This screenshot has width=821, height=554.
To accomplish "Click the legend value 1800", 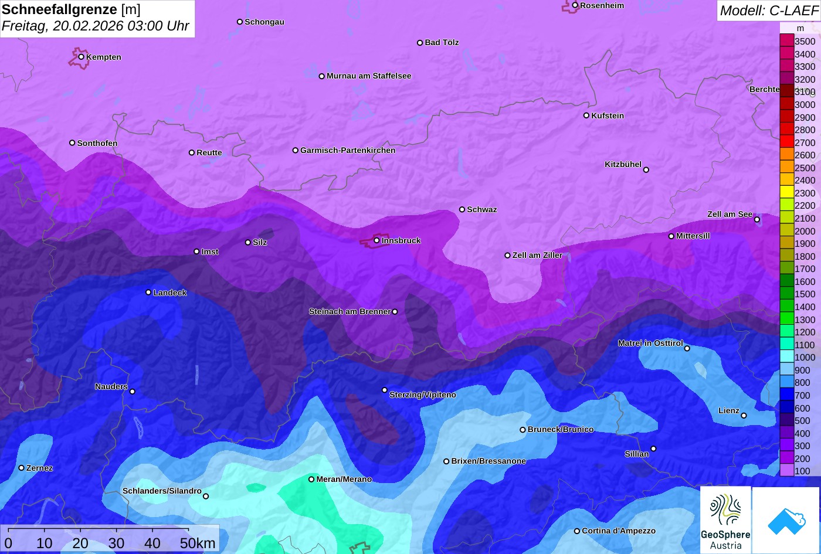I will tap(805, 256).
